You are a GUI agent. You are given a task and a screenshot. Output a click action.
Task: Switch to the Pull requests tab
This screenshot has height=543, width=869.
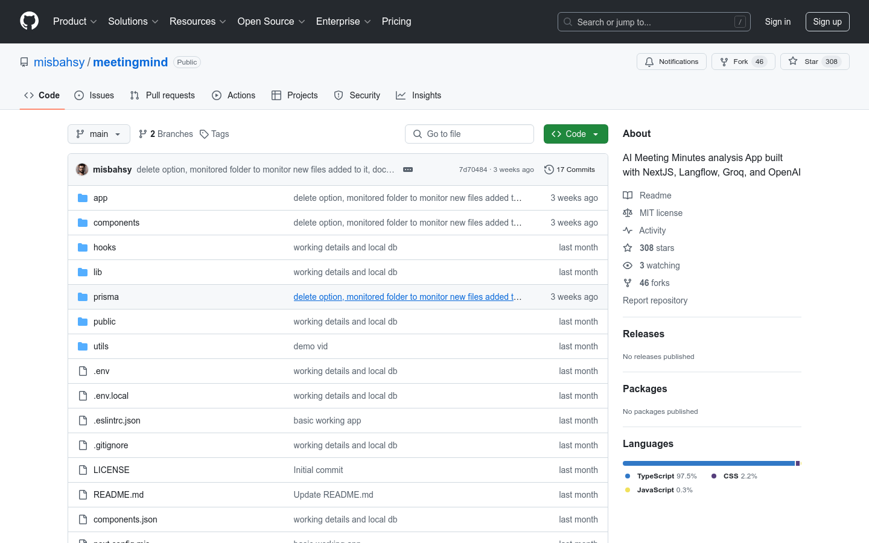(162, 95)
